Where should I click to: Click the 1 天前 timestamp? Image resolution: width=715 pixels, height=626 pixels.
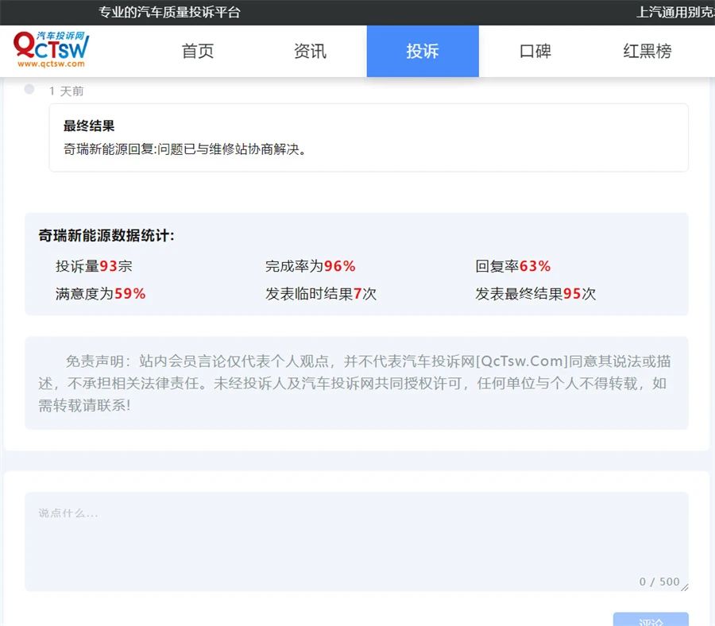point(66,91)
